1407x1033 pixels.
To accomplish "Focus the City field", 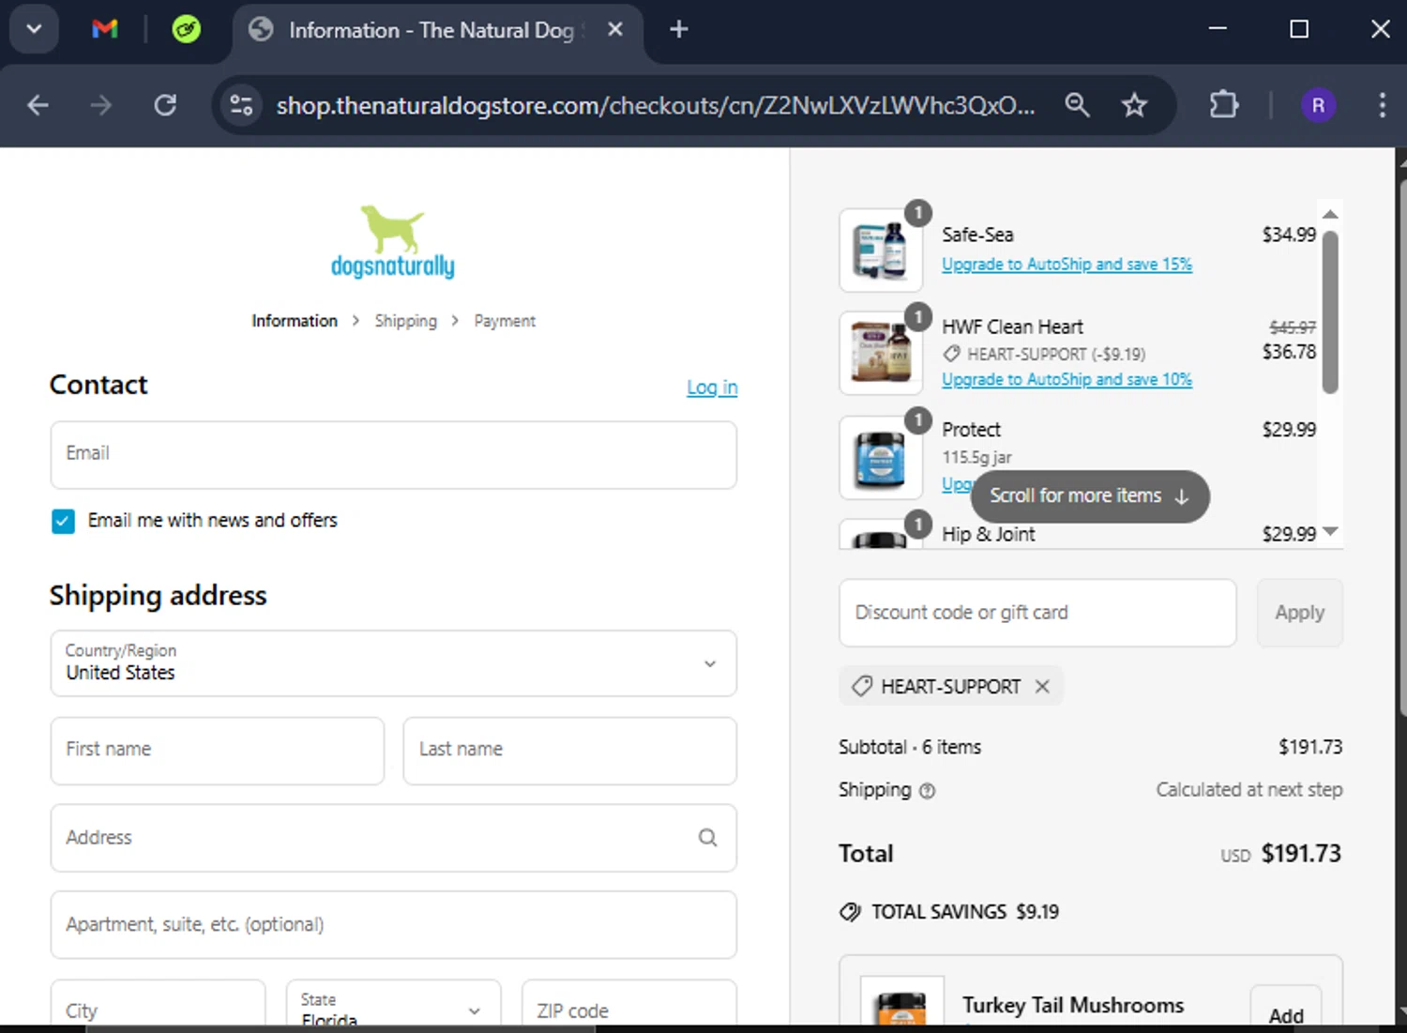I will click(x=158, y=1004).
